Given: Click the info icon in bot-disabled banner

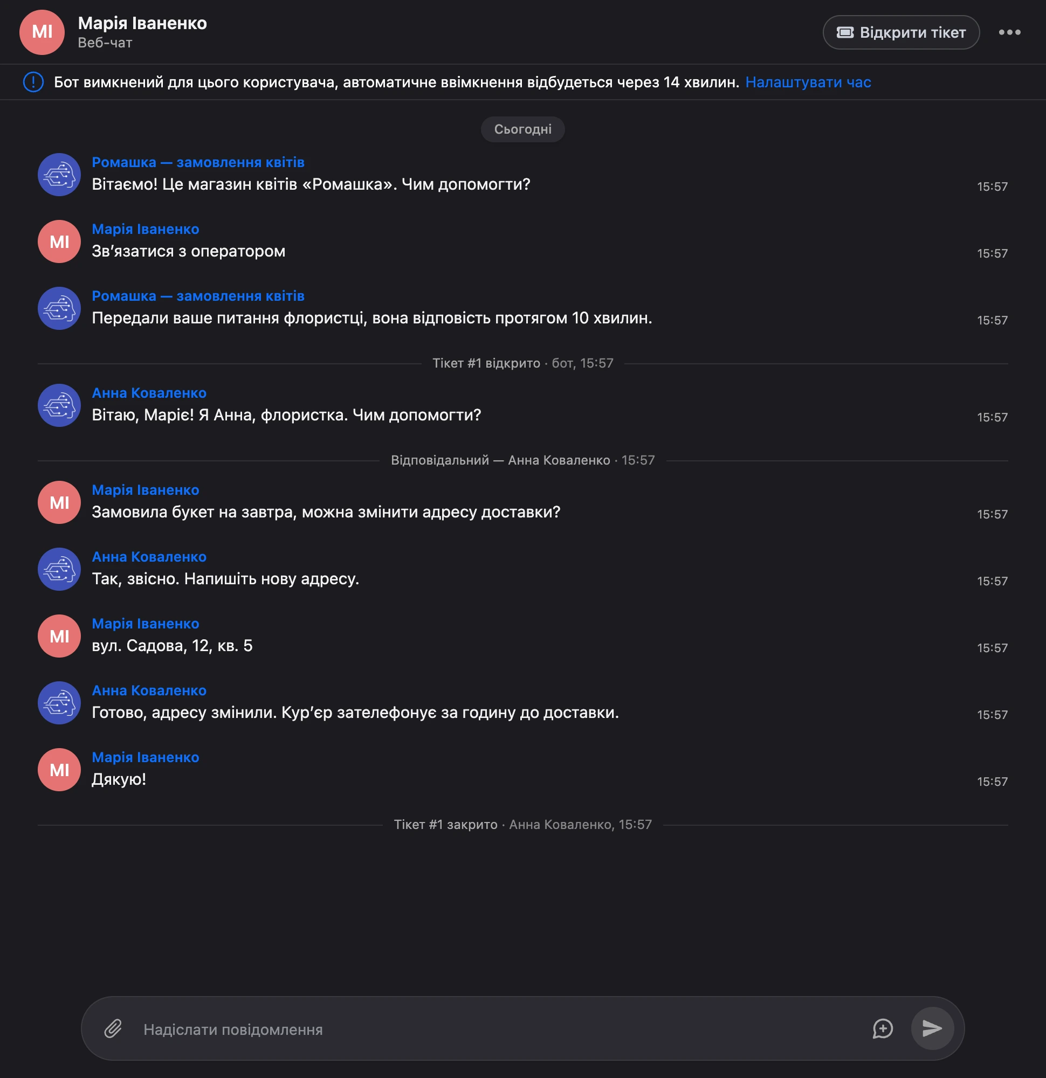Looking at the screenshot, I should click(33, 82).
